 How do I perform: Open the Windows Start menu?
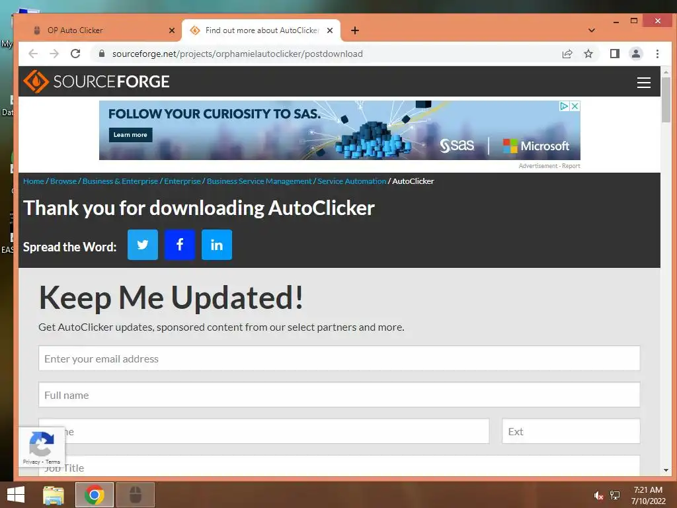point(16,495)
